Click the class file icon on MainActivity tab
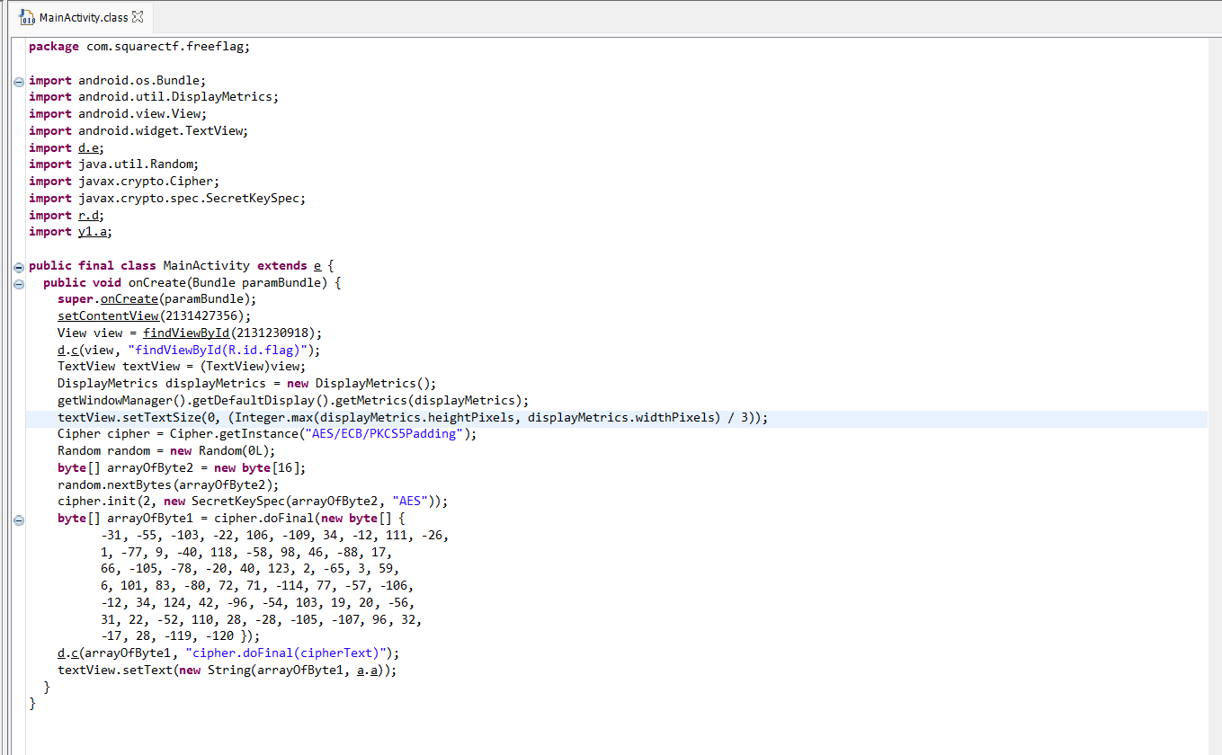The width and height of the screenshot is (1222, 755). point(27,18)
